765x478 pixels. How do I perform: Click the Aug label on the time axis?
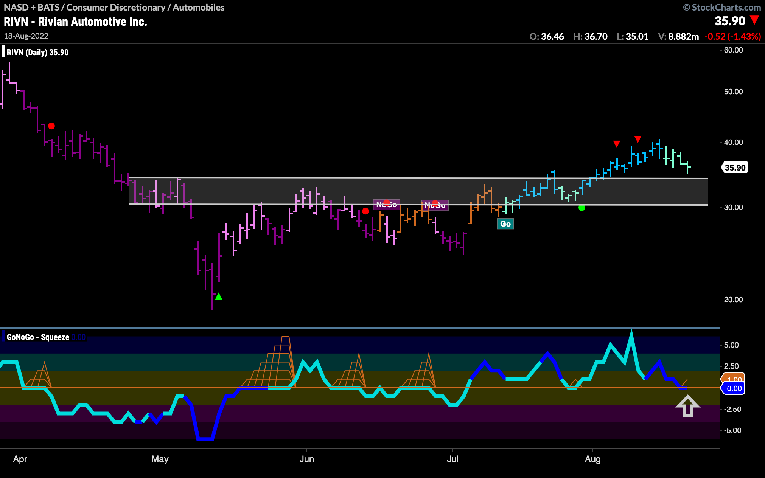[592, 459]
